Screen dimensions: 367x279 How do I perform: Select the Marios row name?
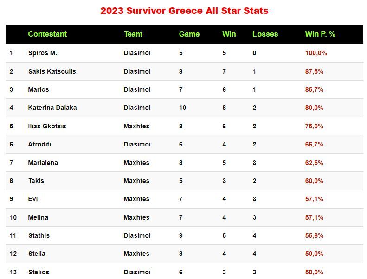tap(39, 89)
